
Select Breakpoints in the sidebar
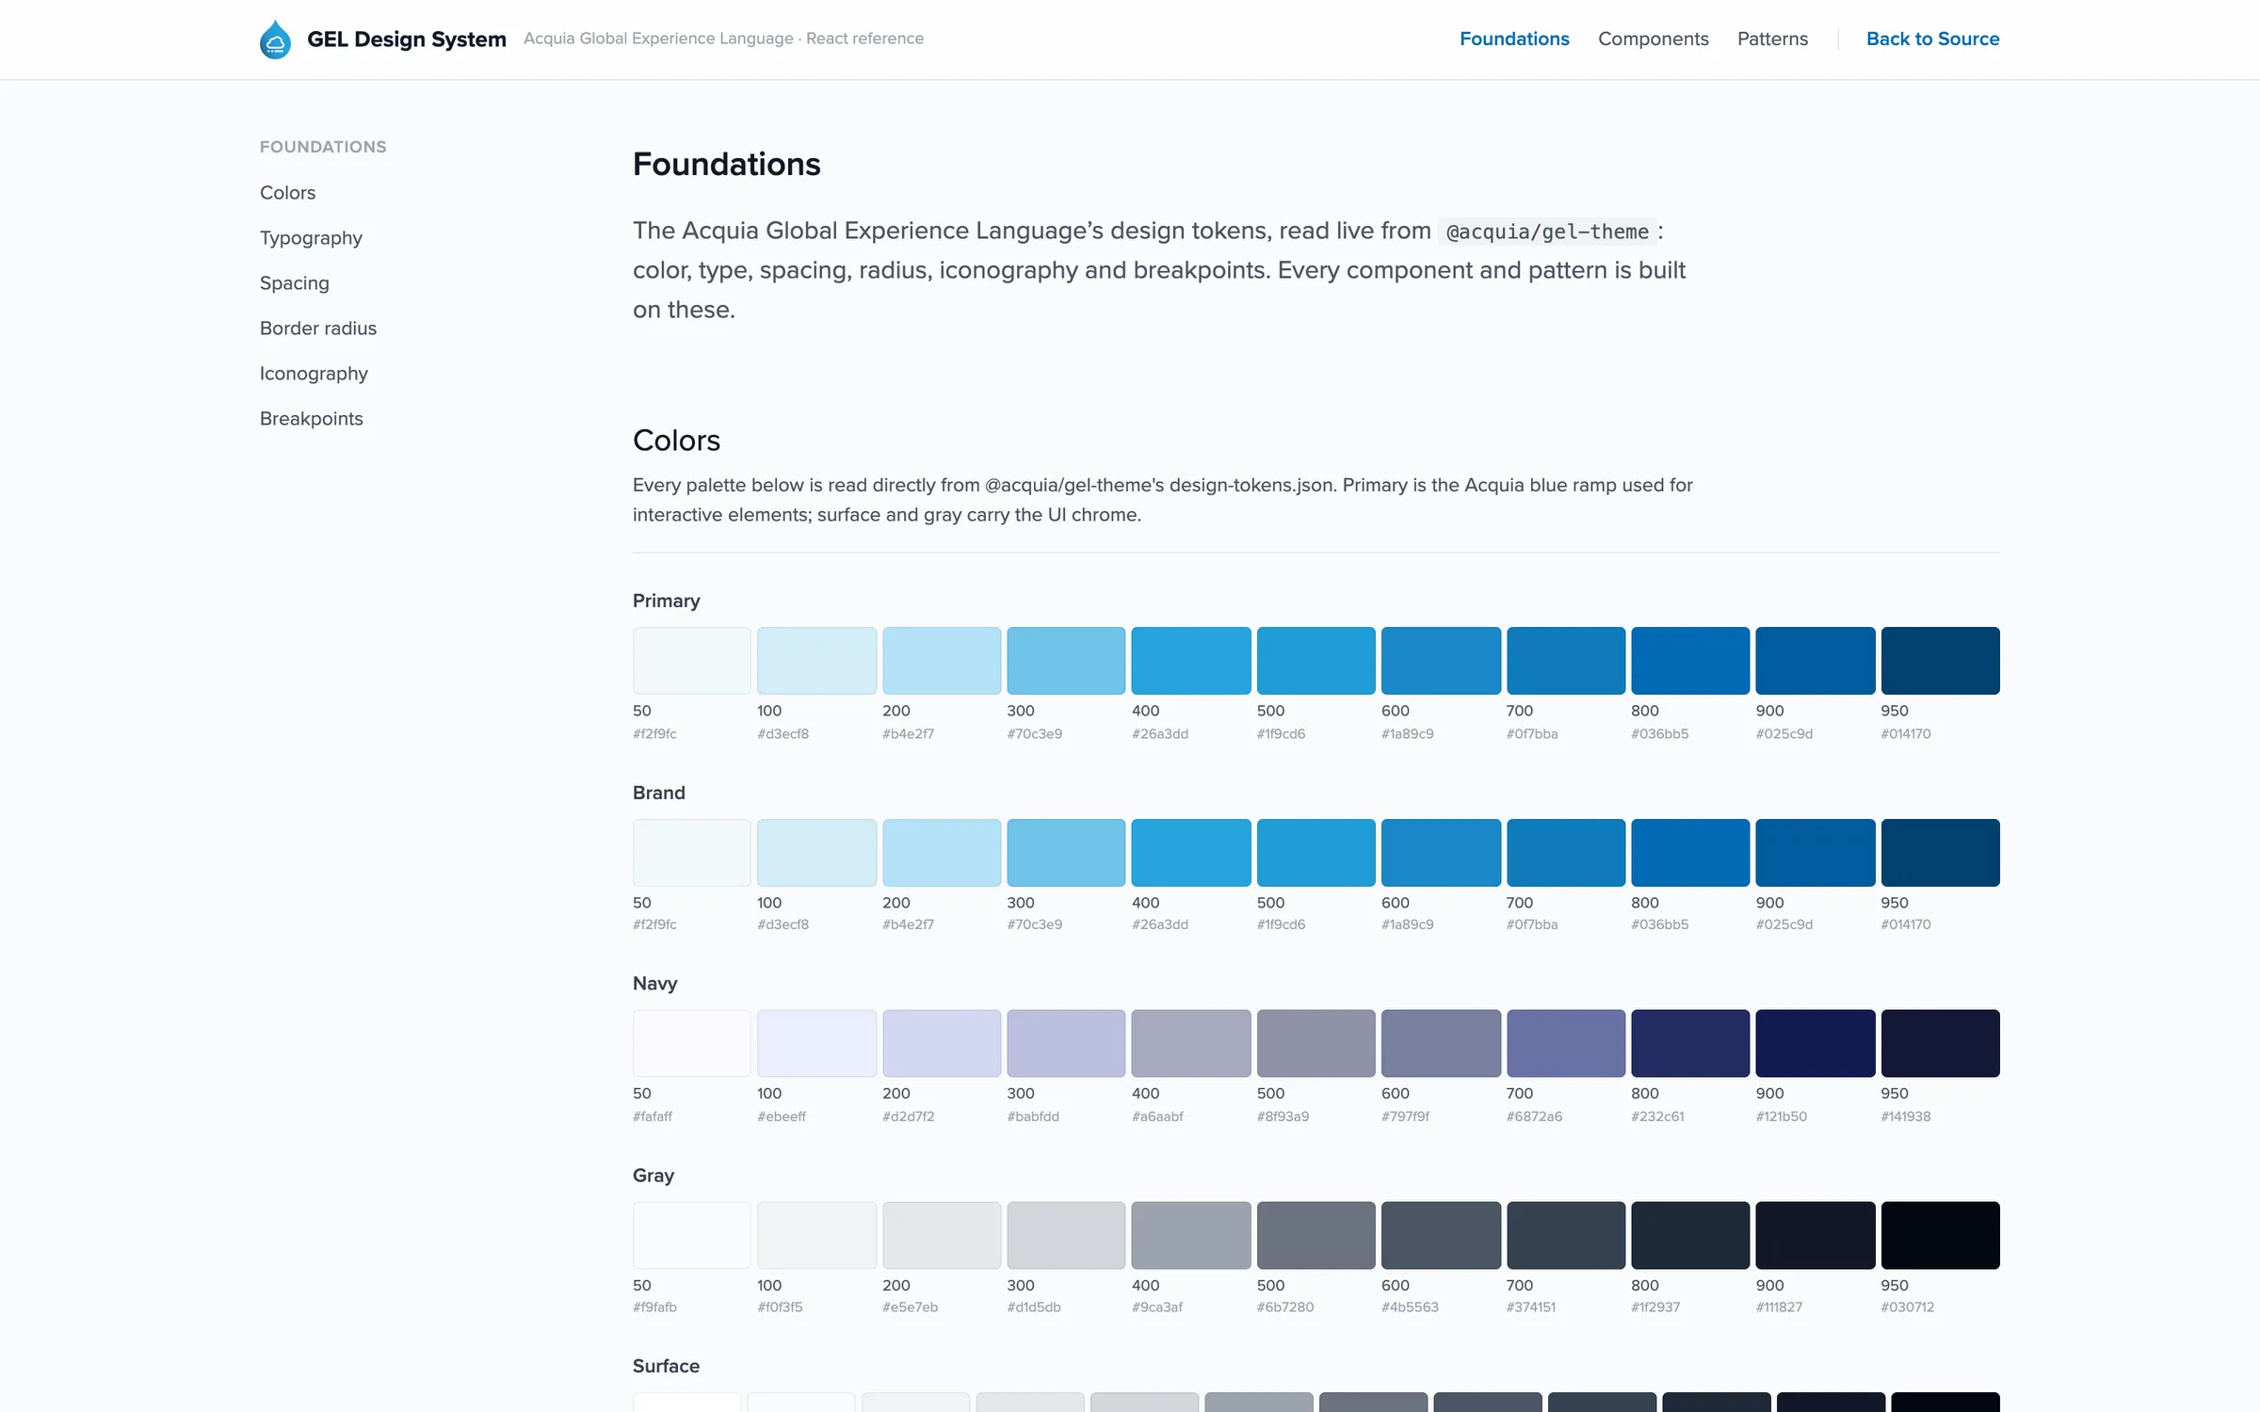311,418
